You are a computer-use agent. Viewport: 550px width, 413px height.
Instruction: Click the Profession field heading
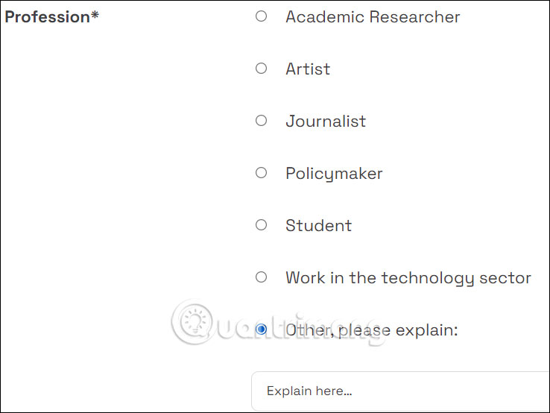pyautogui.click(x=47, y=17)
